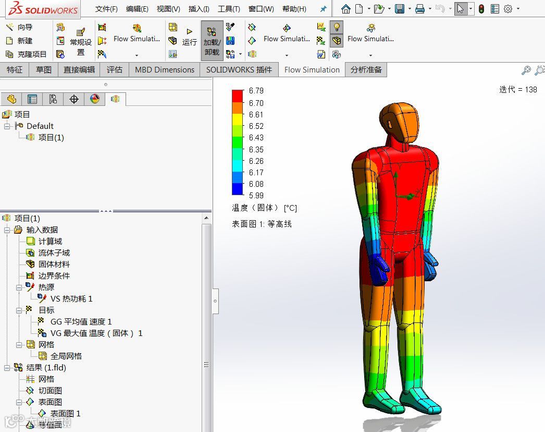Screen dimensions: 545x432
Task: Click the file properties list icon beside the gear
Action: pyautogui.click(x=495, y=9)
